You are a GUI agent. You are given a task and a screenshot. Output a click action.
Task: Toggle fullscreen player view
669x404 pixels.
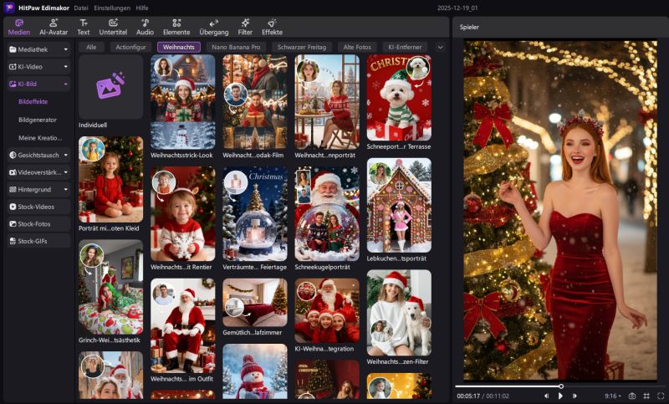click(661, 396)
